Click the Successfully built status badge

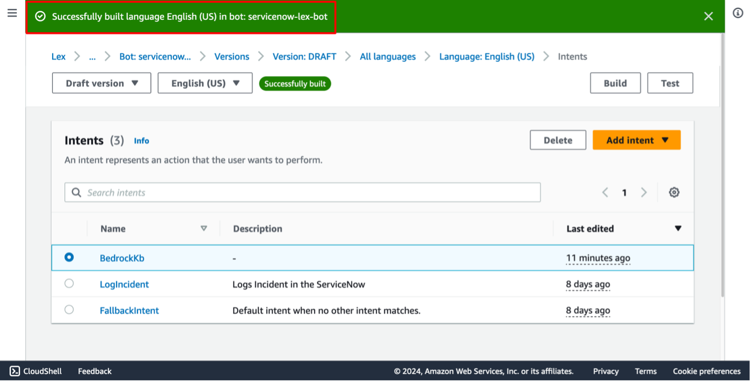pos(295,84)
